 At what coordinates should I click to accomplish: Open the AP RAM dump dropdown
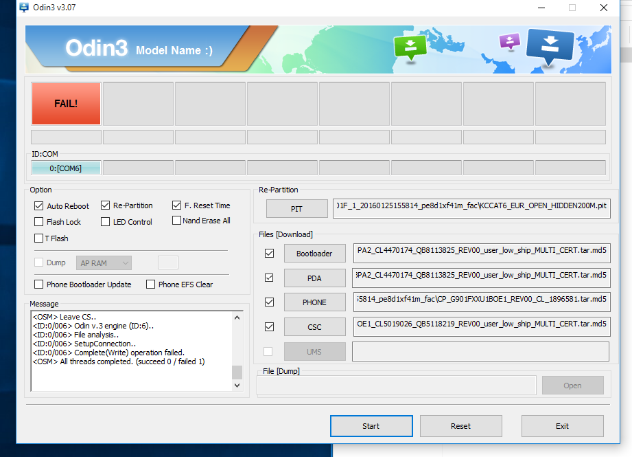point(104,263)
